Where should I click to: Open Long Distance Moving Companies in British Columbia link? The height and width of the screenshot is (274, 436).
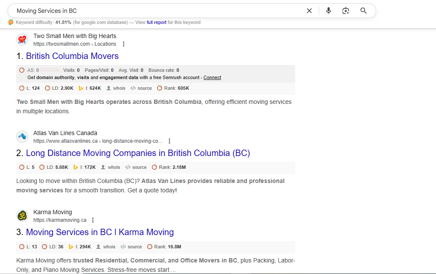[x=138, y=153]
